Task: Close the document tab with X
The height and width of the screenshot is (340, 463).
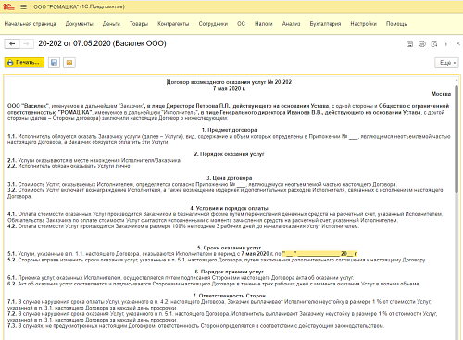Action: (458, 43)
